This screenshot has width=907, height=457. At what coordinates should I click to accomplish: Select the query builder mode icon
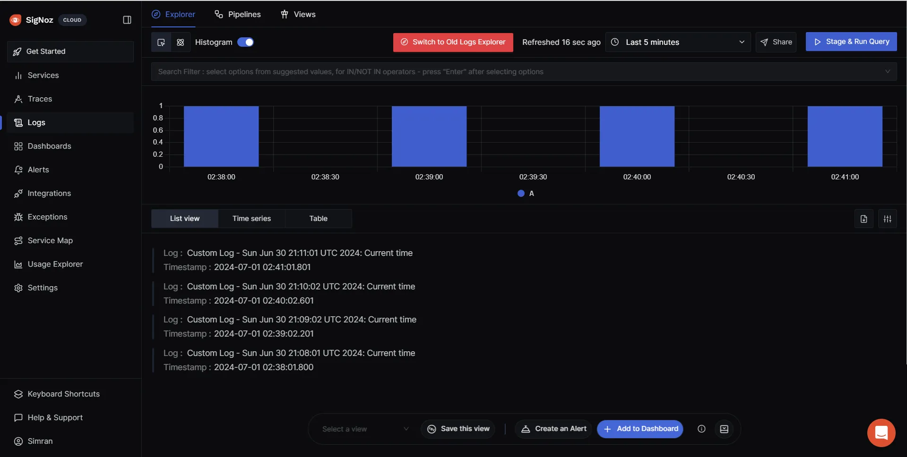click(161, 42)
